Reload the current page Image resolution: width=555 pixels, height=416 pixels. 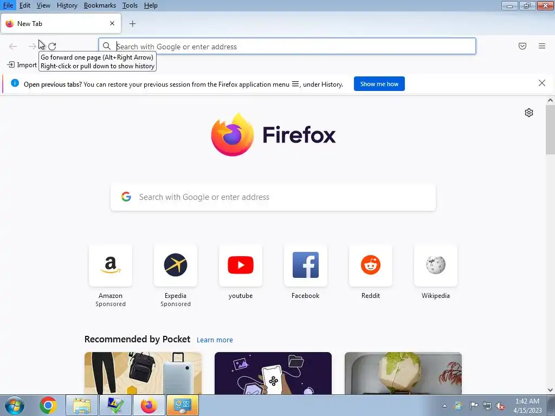52,47
